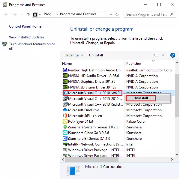The width and height of the screenshot is (180, 180).
Task: Expand the Organize dropdown menu
Action: [x=74, y=55]
